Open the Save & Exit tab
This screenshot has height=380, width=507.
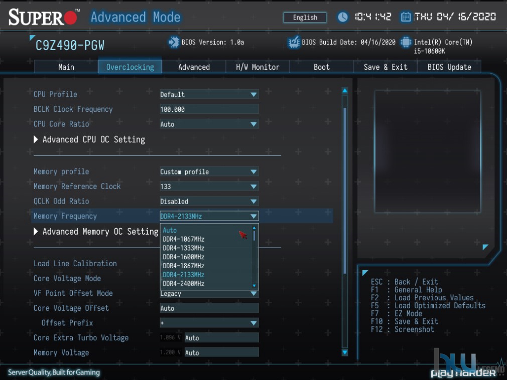tap(386, 67)
